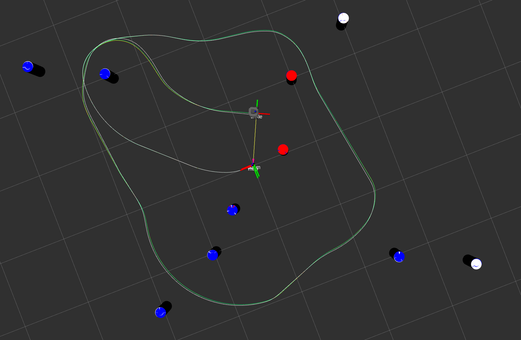Click the red axis extending from robot
The width and height of the screenshot is (521, 340).
(264, 114)
